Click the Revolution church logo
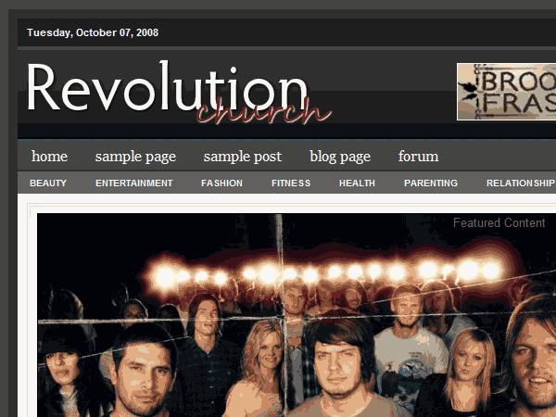The image size is (556, 417). (x=179, y=92)
